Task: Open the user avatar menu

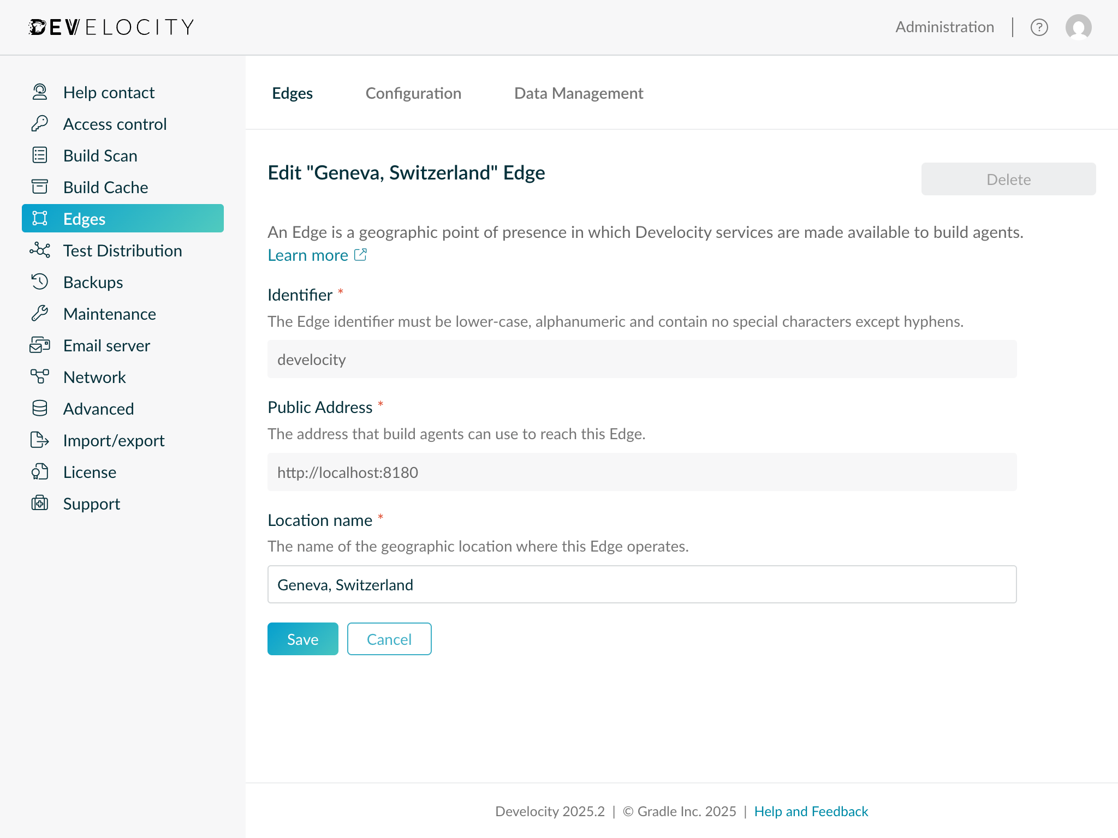Action: 1078,27
